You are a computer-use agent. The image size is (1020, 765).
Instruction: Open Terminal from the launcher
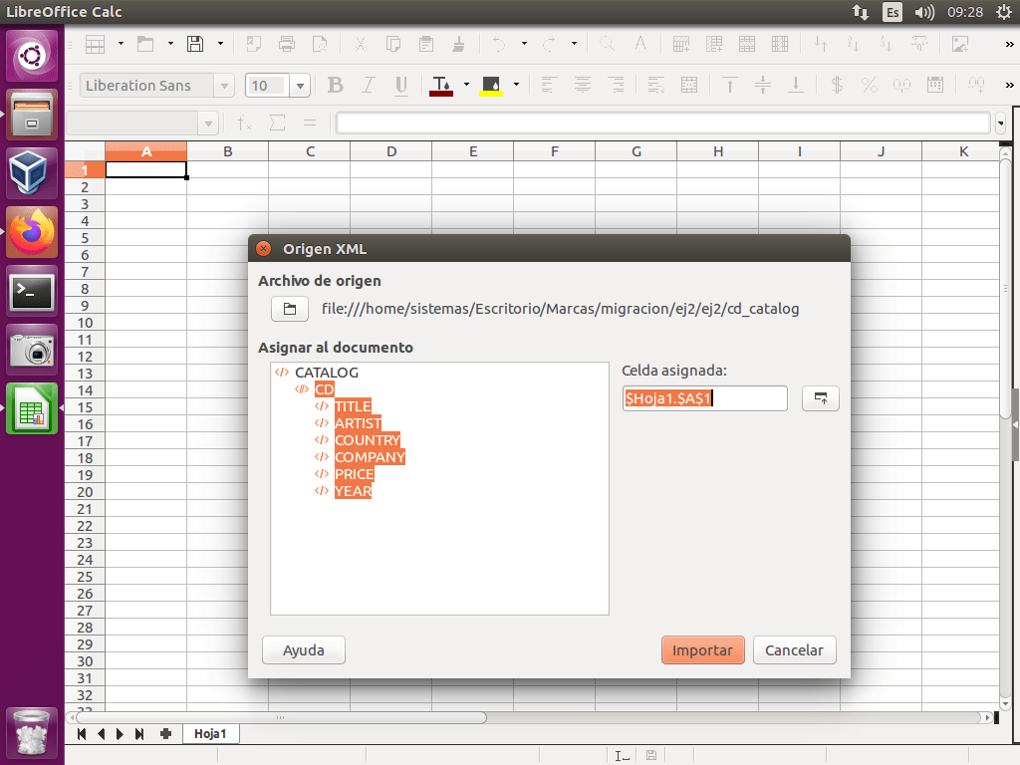pos(33,292)
